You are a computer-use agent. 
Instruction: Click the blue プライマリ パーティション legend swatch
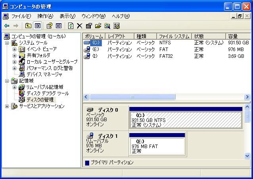(x=87, y=163)
